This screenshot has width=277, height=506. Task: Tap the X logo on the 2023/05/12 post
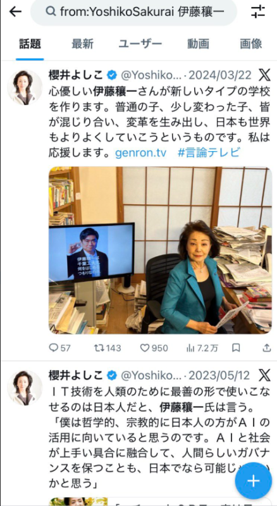(x=265, y=375)
